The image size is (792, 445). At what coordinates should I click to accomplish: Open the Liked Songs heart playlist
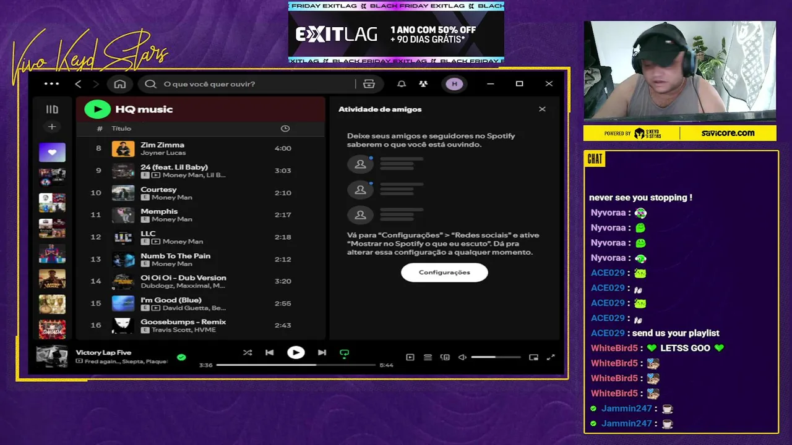coord(52,152)
